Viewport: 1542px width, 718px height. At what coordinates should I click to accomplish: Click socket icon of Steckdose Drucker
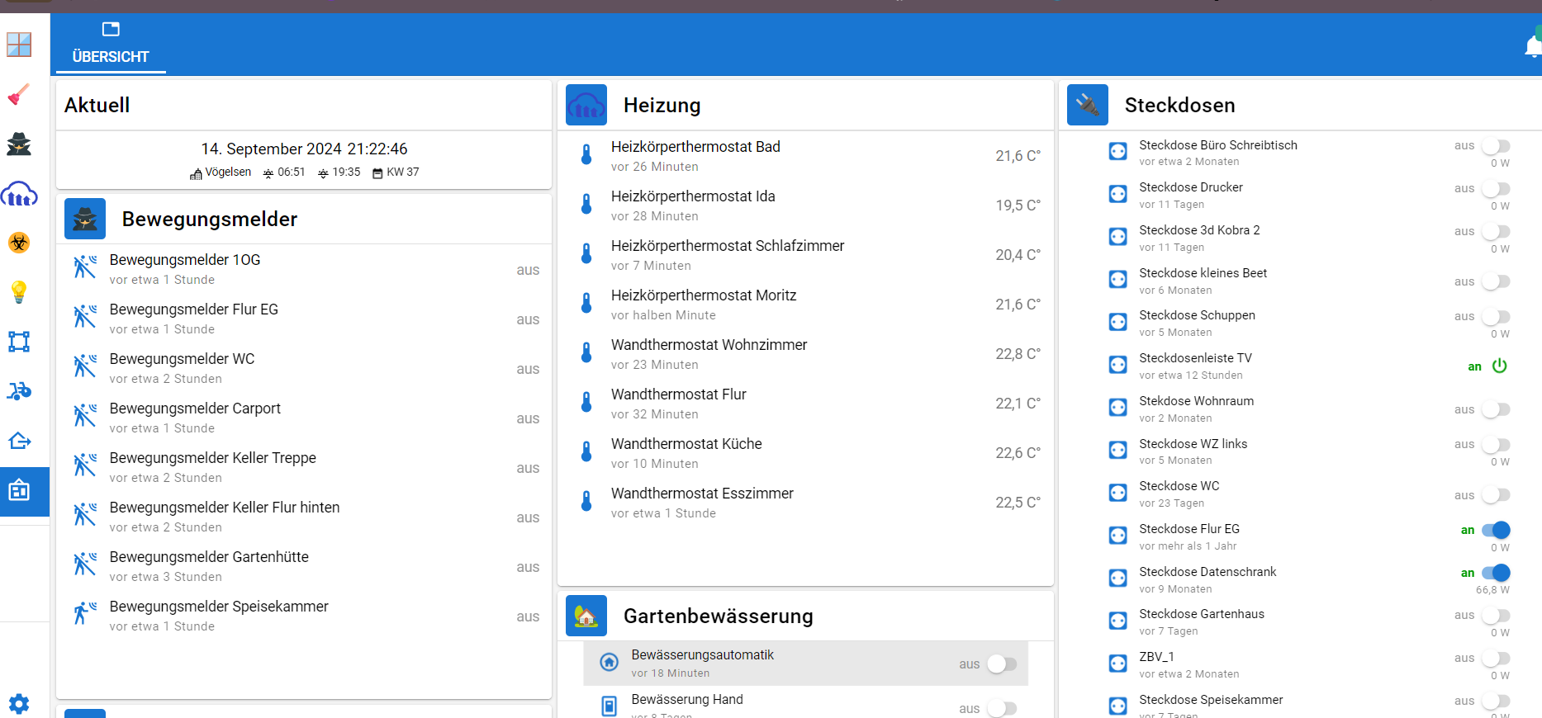pos(1117,194)
